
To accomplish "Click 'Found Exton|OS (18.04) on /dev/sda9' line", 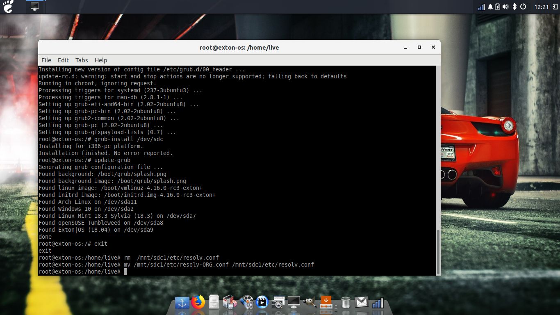I will (x=96, y=230).
